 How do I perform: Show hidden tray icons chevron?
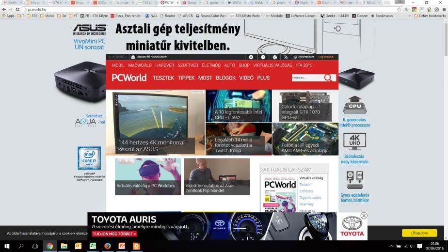(391, 246)
